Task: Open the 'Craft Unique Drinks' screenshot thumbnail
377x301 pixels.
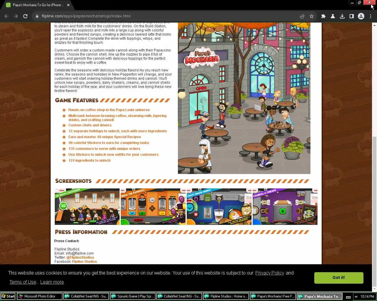Action: [x=219, y=207]
